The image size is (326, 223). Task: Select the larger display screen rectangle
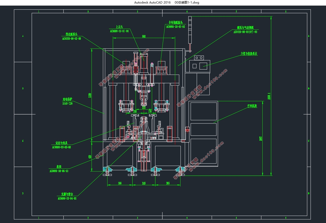click(203, 66)
